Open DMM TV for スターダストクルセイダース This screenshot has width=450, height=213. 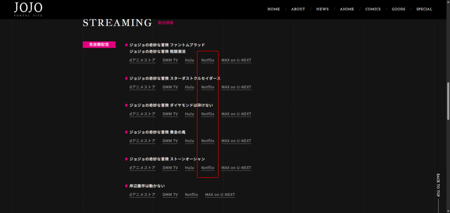point(170,87)
